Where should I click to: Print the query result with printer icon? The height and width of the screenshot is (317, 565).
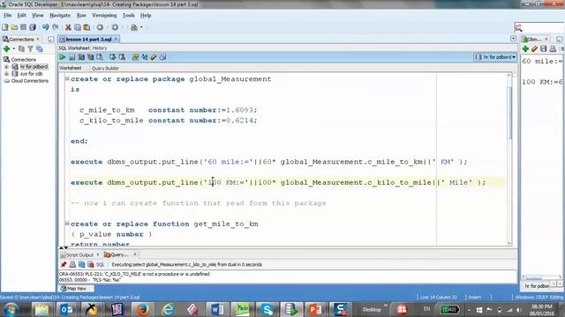(x=72, y=264)
